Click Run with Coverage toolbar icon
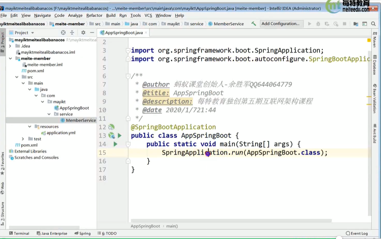The width and height of the screenshot is (381, 239). click(x=327, y=24)
